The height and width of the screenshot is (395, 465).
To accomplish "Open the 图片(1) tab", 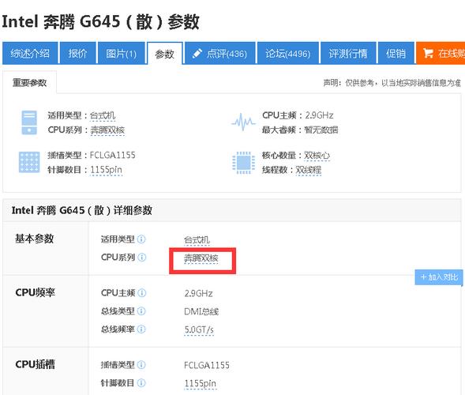I will click(121, 53).
